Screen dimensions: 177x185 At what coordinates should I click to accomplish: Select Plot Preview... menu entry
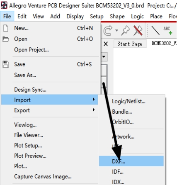click(50, 156)
